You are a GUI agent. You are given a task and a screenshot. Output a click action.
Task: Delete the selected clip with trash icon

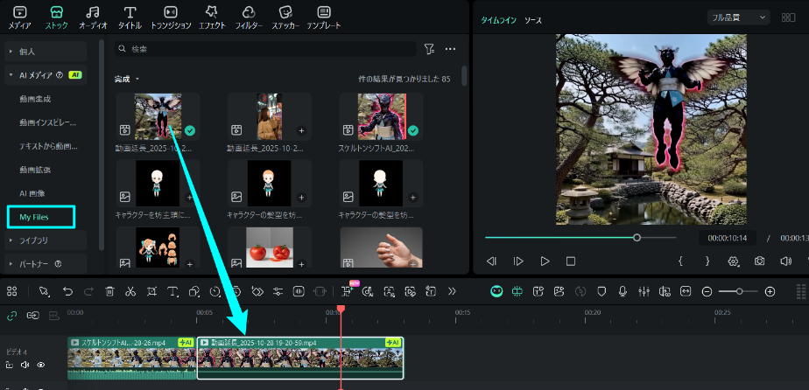(109, 291)
